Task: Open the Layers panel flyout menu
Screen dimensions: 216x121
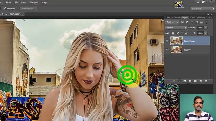Action: tap(211, 18)
